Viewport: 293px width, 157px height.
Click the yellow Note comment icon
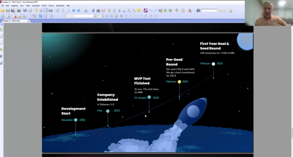coord(139,11)
